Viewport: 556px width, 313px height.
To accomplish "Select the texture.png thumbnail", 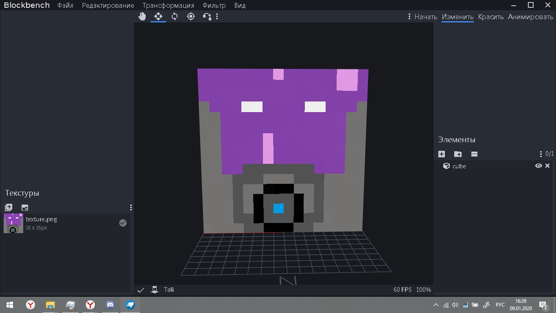I will point(13,223).
